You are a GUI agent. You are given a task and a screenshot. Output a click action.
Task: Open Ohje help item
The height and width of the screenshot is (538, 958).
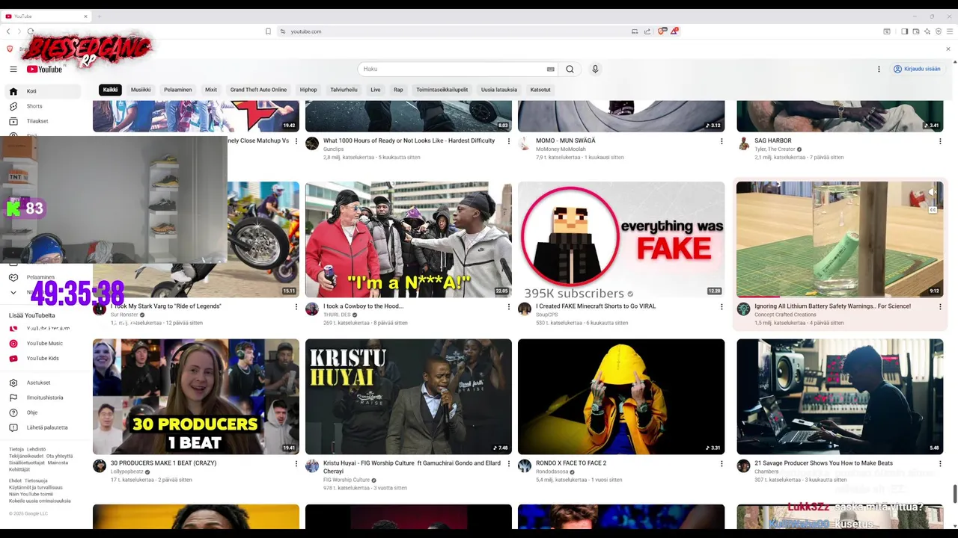click(x=41, y=412)
